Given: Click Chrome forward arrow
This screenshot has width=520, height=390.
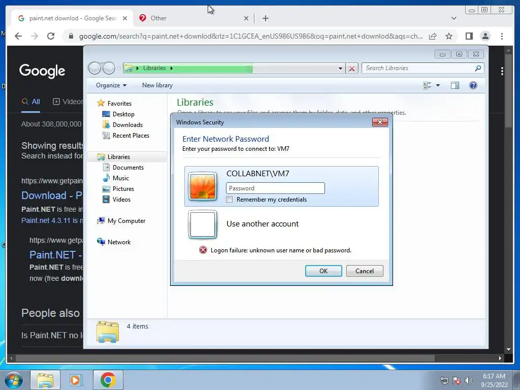Looking at the screenshot, I should tap(35, 36).
